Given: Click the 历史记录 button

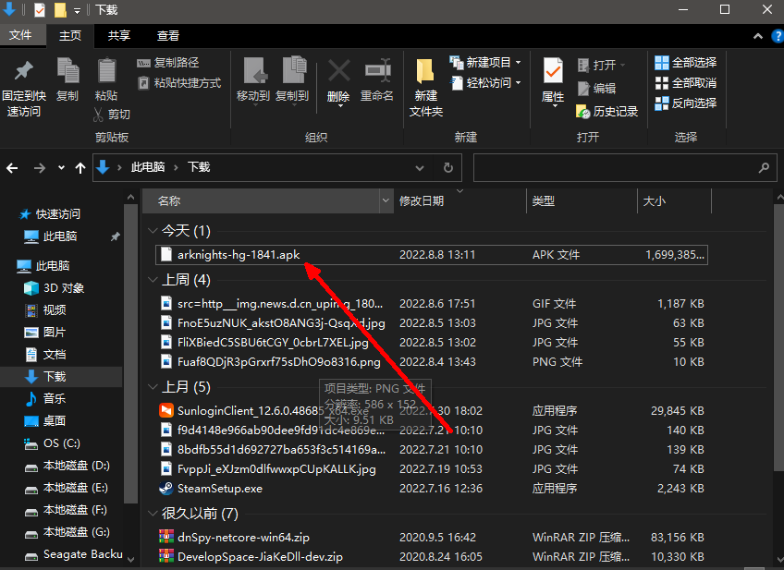Looking at the screenshot, I should (x=607, y=111).
